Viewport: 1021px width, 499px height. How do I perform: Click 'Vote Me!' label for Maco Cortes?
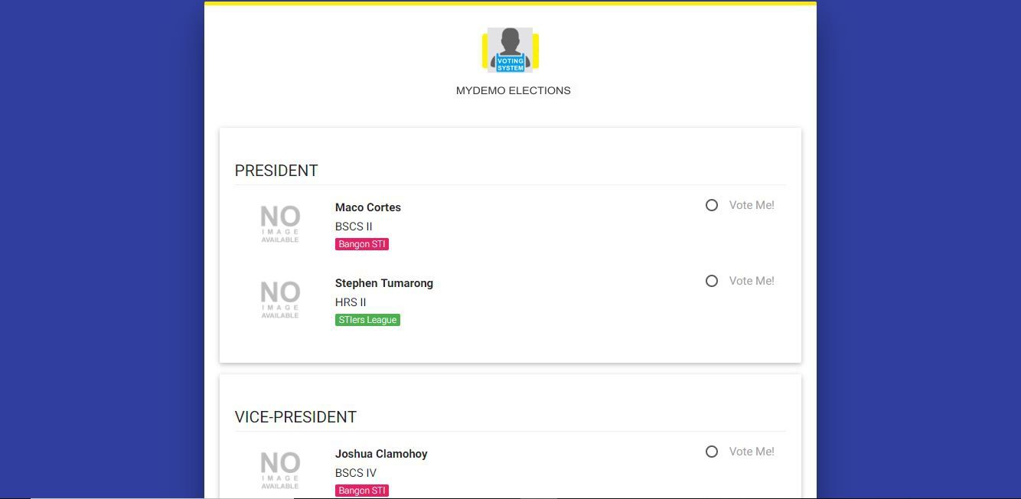752,205
